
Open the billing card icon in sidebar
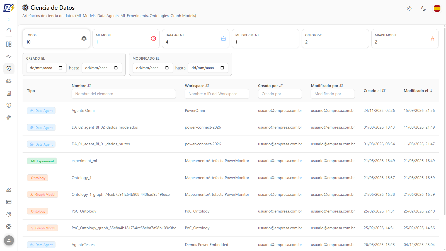(x=9, y=202)
